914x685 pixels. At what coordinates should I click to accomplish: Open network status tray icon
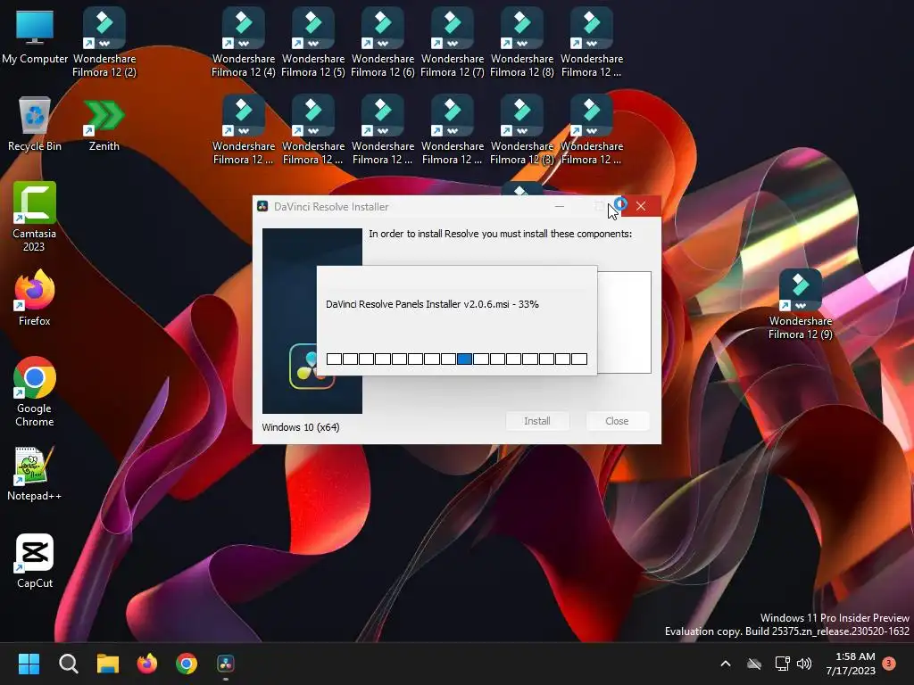[x=782, y=664]
